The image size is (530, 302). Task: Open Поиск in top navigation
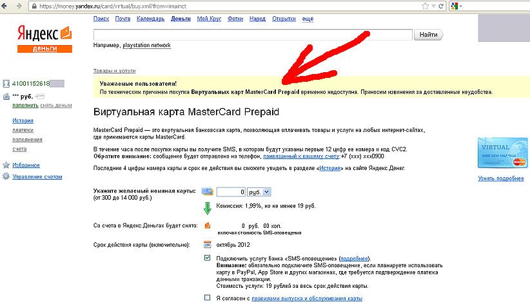101,19
